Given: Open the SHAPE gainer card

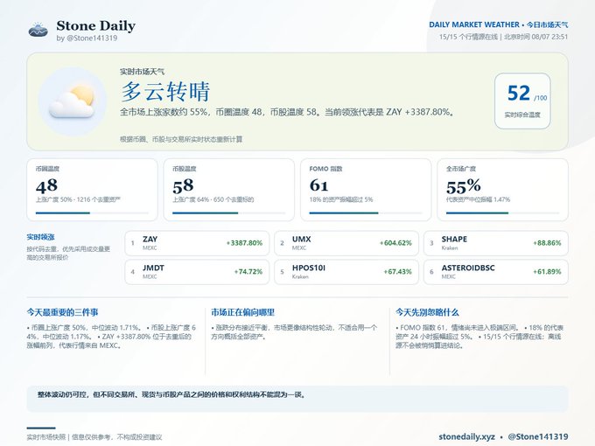Looking at the screenshot, I should point(496,243).
